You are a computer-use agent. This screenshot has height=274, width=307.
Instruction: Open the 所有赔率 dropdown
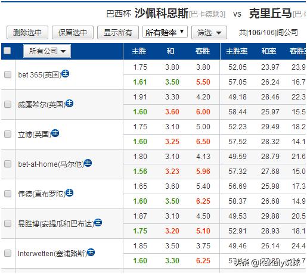[165, 32]
